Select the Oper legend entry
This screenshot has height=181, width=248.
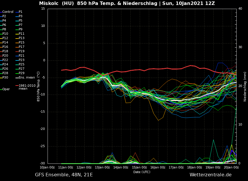coord(6,89)
